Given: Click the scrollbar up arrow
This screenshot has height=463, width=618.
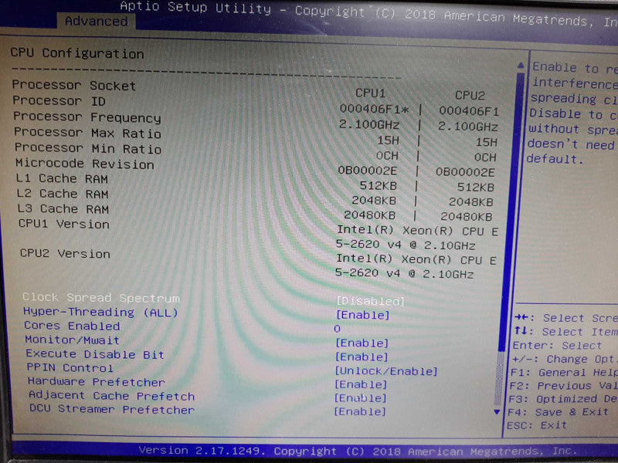Looking at the screenshot, I should pyautogui.click(x=521, y=66).
